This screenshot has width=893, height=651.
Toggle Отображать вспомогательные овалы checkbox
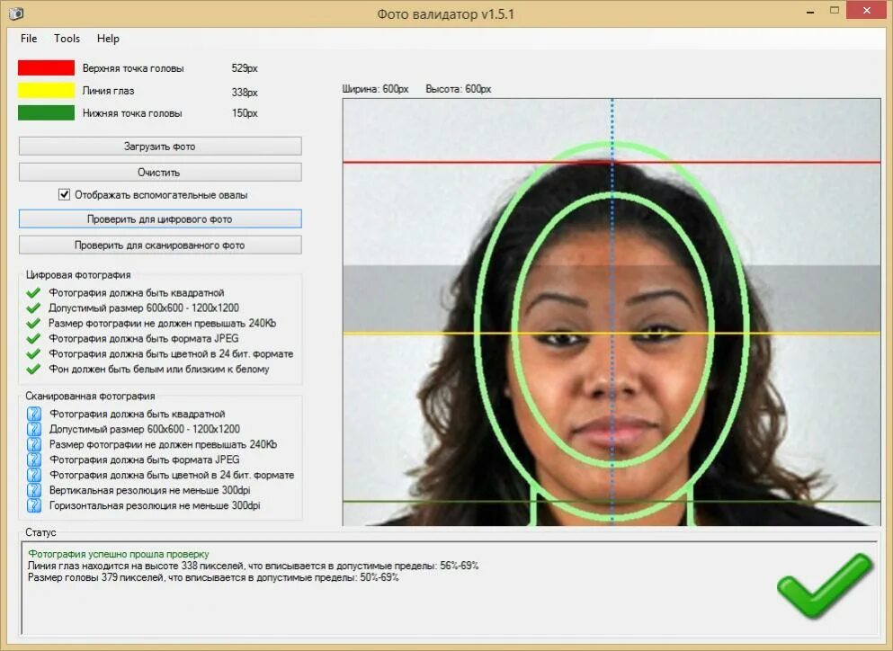[x=65, y=195]
